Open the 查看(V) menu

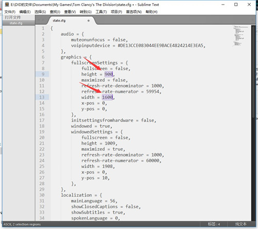(x=70, y=12)
